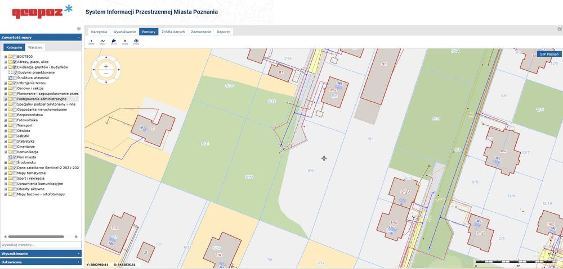Click toolbar collapse icon at top right
The width and height of the screenshot is (563, 269).
560,29
